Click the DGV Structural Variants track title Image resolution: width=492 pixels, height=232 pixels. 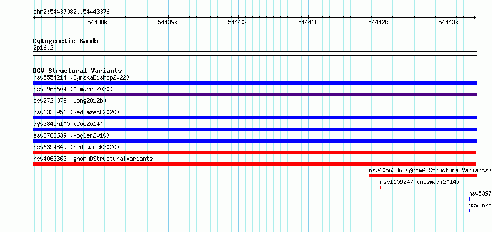(77, 71)
